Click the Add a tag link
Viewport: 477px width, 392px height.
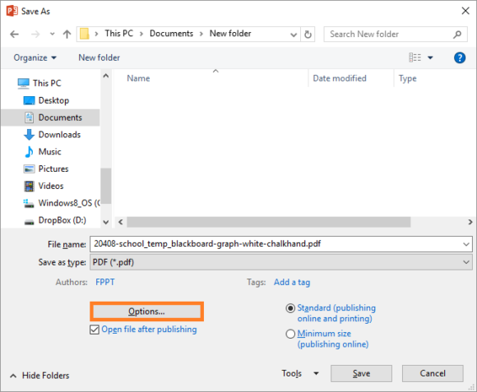(x=292, y=283)
